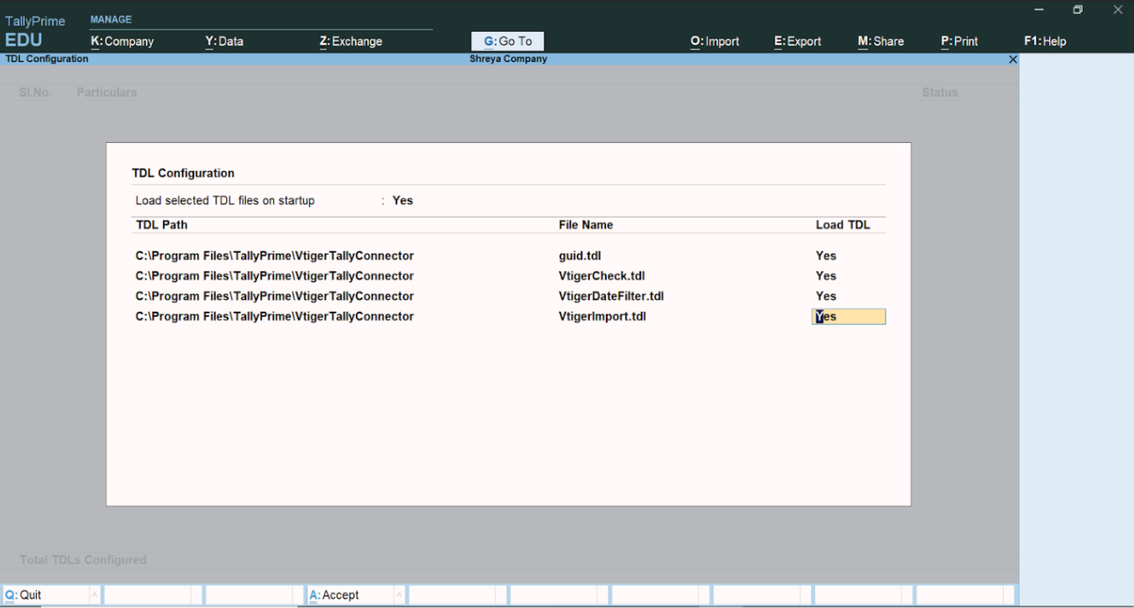1134x608 pixels.
Task: Click the TDL path in the VtigerCheck.tdl row
Action: pos(275,276)
